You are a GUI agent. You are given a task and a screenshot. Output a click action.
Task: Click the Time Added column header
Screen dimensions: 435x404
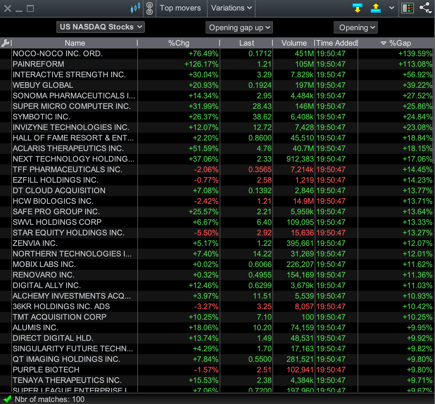[x=337, y=43]
